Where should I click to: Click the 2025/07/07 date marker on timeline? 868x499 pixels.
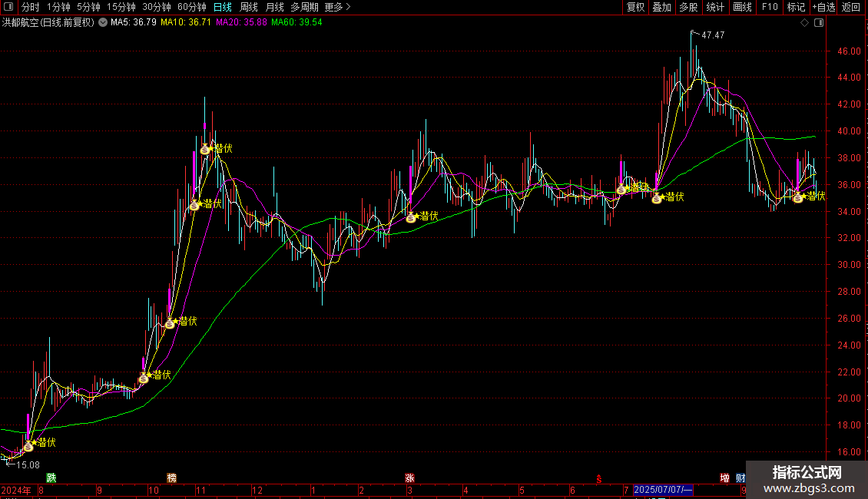(x=663, y=490)
